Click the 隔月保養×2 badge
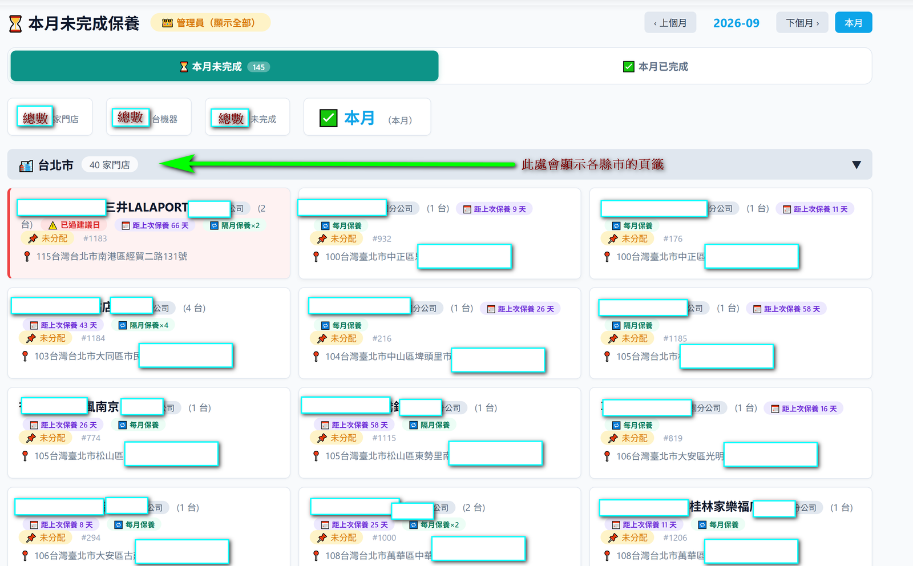 pos(235,225)
